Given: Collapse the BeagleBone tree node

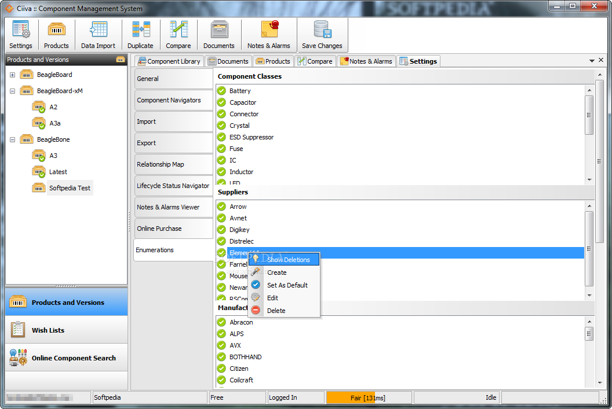Looking at the screenshot, I should [x=13, y=139].
